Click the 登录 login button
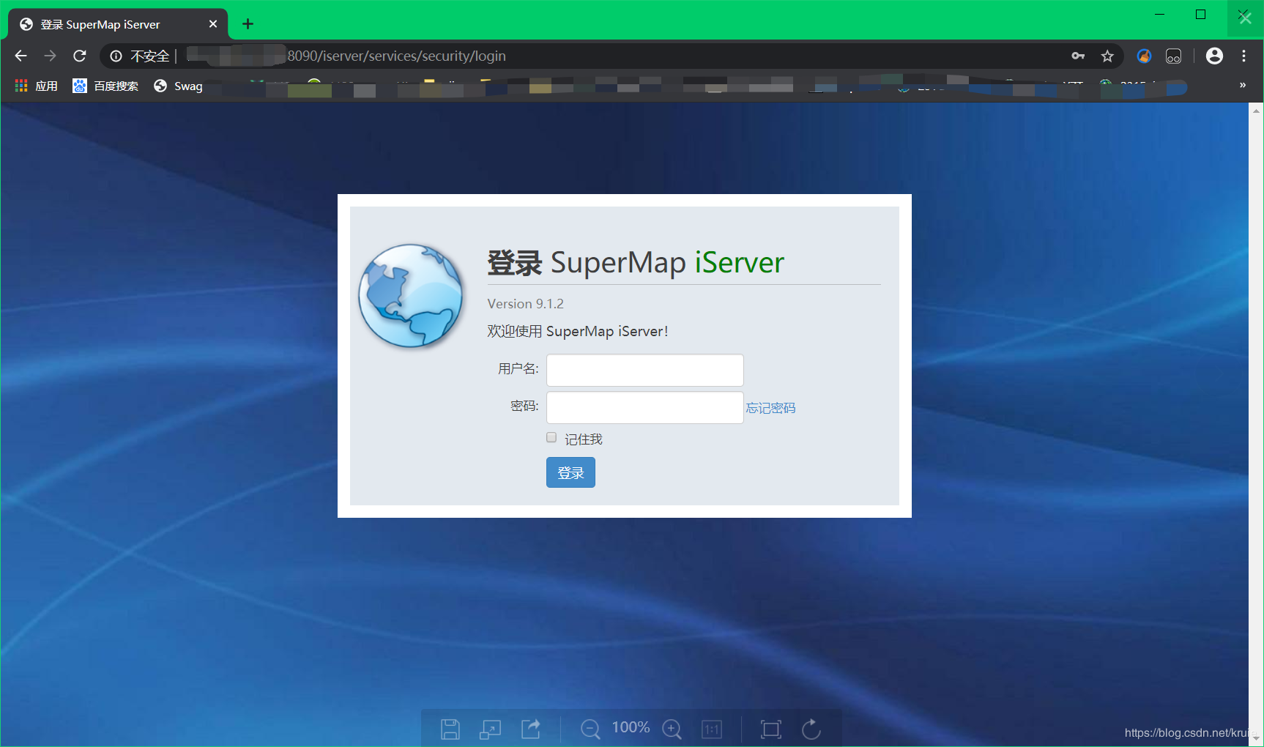 point(570,472)
